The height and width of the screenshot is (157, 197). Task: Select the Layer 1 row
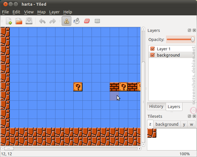[172, 49]
